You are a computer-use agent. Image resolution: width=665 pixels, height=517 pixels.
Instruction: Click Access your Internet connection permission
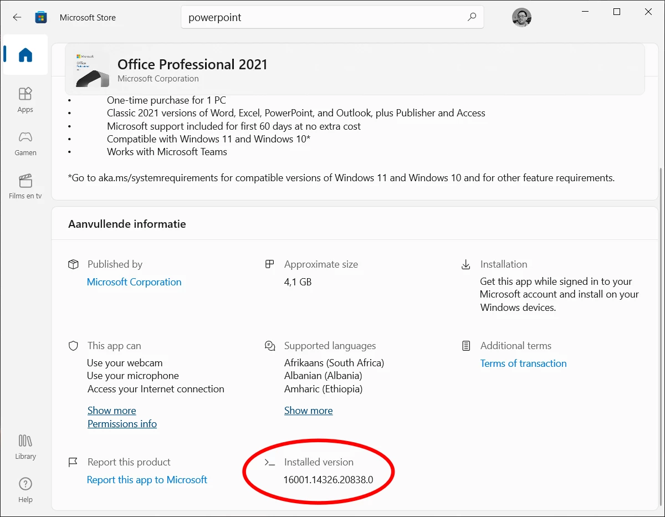pyautogui.click(x=156, y=389)
